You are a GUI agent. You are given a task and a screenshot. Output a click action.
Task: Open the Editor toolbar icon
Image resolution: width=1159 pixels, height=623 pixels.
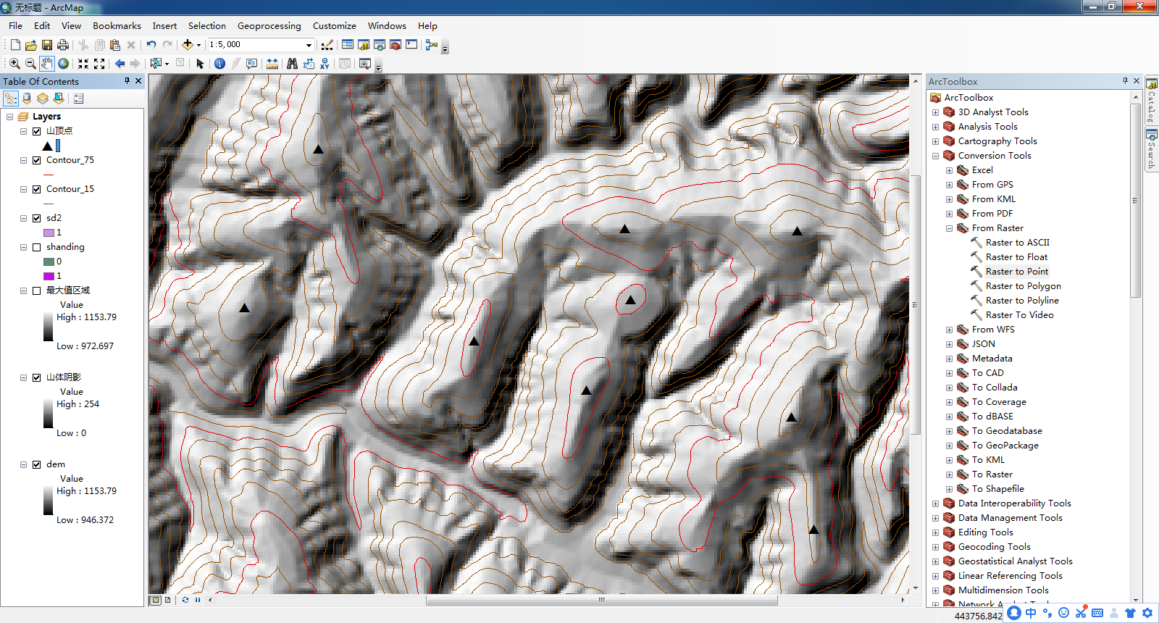(327, 45)
